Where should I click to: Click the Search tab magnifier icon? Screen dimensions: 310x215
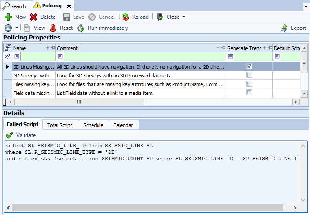tap(6, 6)
